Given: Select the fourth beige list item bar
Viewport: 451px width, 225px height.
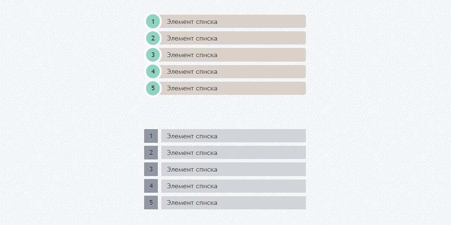Looking at the screenshot, I should [233, 71].
